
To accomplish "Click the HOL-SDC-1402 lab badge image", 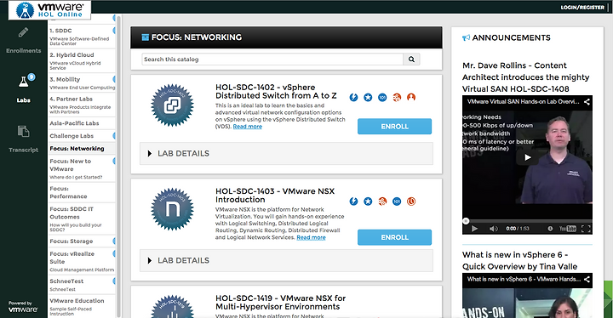I will (172, 105).
